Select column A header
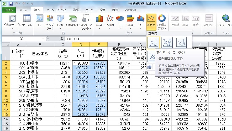The height and width of the screenshot is (131, 232). click(x=18, y=44)
